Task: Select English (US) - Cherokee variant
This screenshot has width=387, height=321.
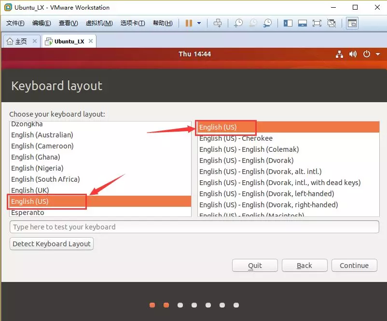Action: [289, 138]
